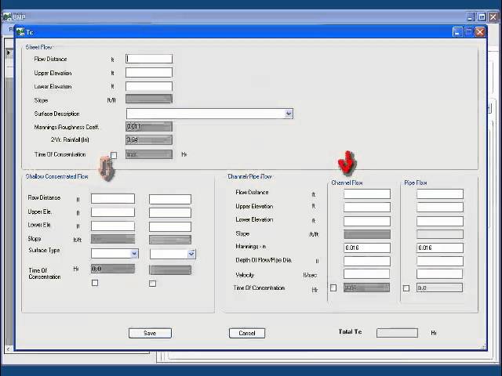Click Channel Flow Velocity field
This screenshot has width=502, height=376.
point(366,273)
